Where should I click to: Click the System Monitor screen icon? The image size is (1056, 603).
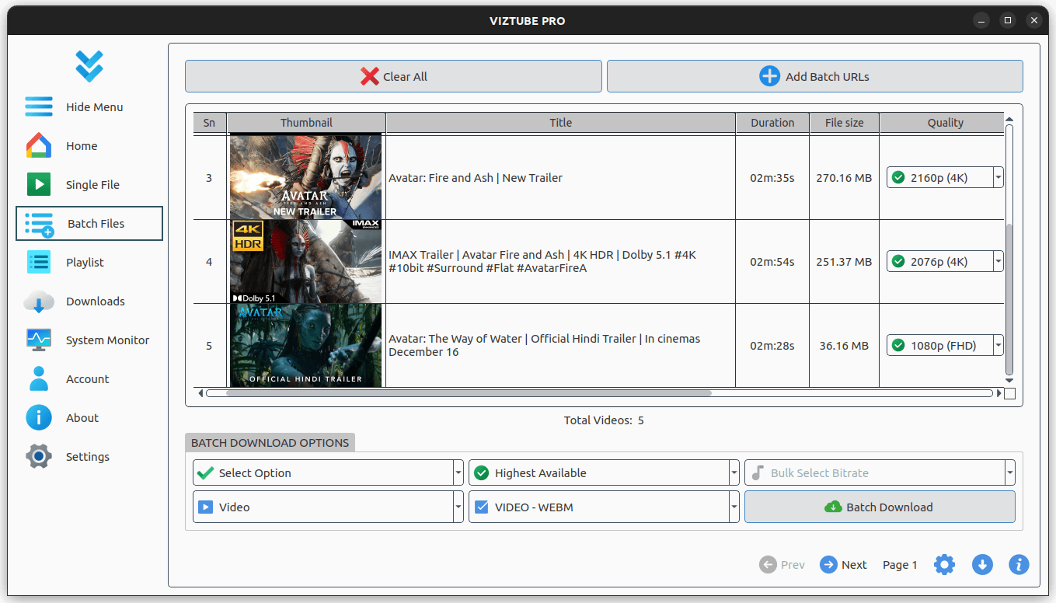click(39, 340)
